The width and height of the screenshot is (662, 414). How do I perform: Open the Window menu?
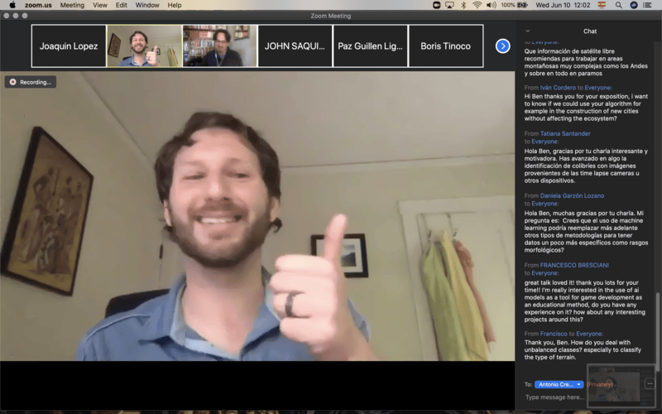click(x=147, y=5)
